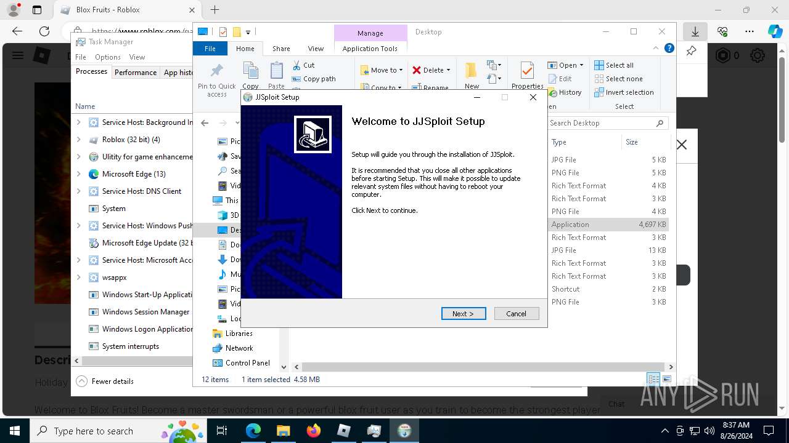The height and width of the screenshot is (443, 789).
Task: Expand Microsoft Edge (13) process group
Action: point(78,174)
